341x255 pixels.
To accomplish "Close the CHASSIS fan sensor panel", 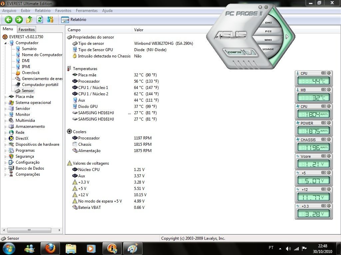I will pos(329,139).
